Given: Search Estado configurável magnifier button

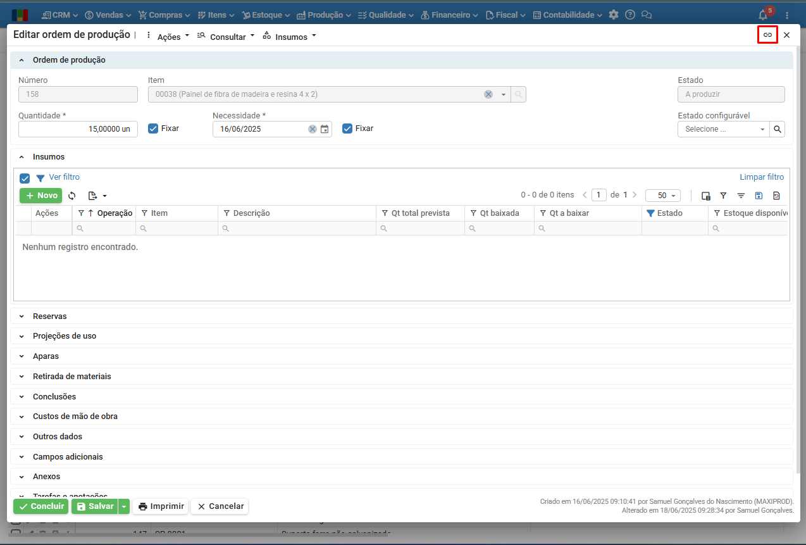Looking at the screenshot, I should click(778, 129).
